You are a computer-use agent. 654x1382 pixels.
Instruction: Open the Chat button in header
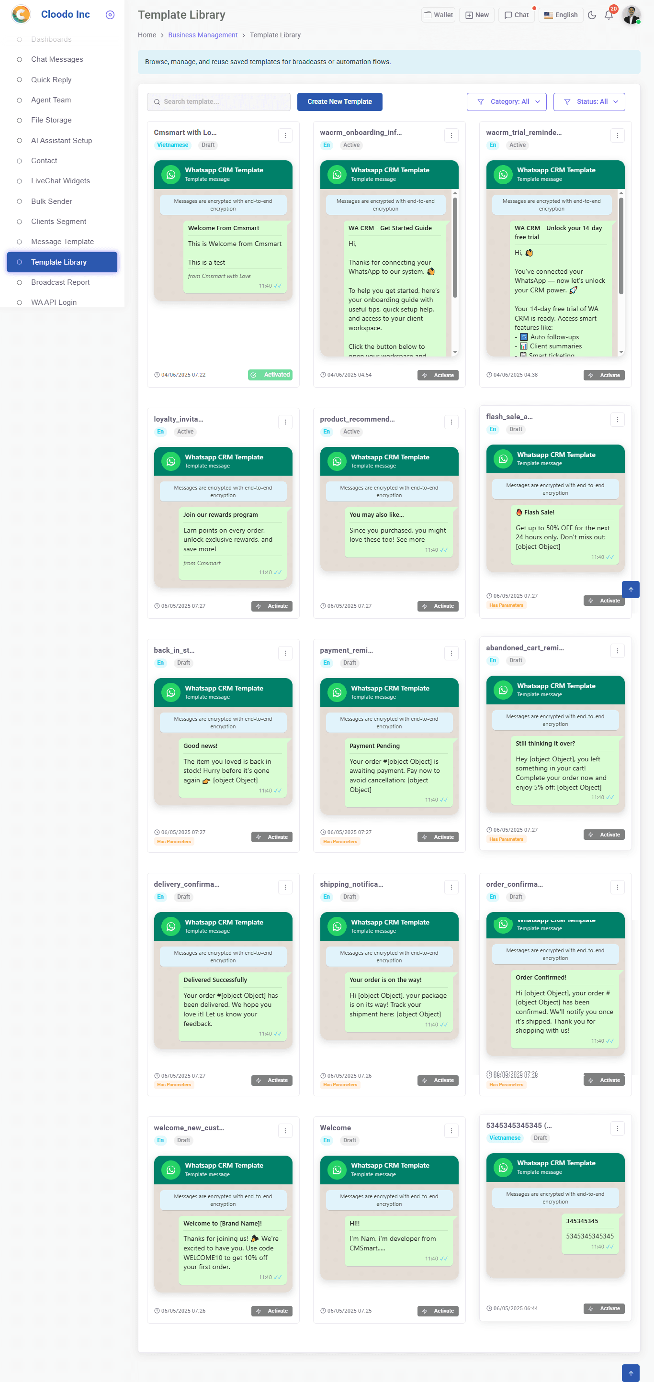517,15
